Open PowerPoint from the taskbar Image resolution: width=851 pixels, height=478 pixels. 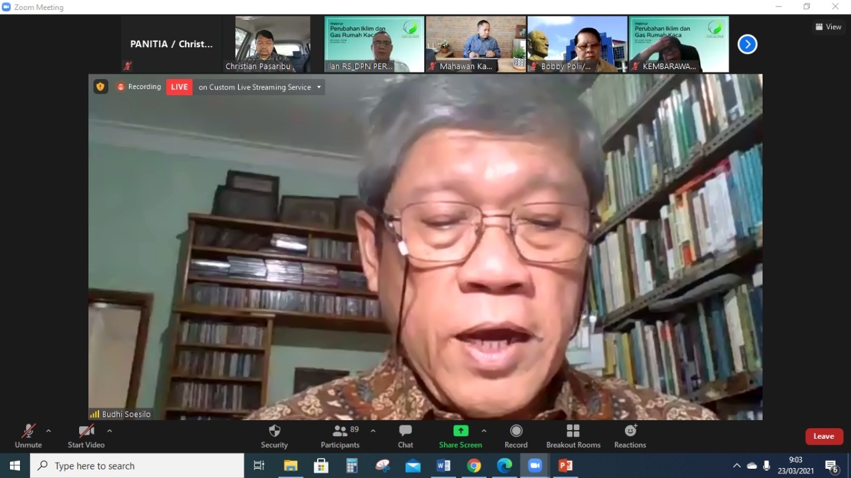click(566, 466)
